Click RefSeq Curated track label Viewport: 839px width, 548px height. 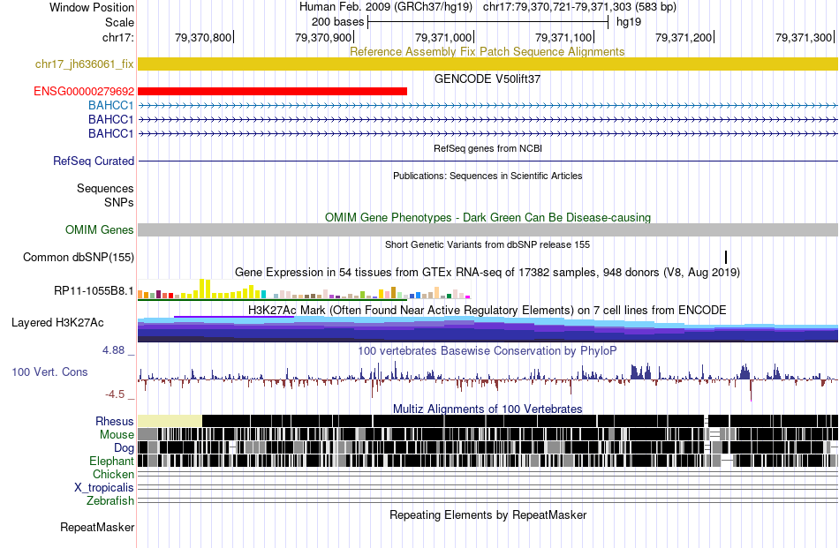[94, 161]
